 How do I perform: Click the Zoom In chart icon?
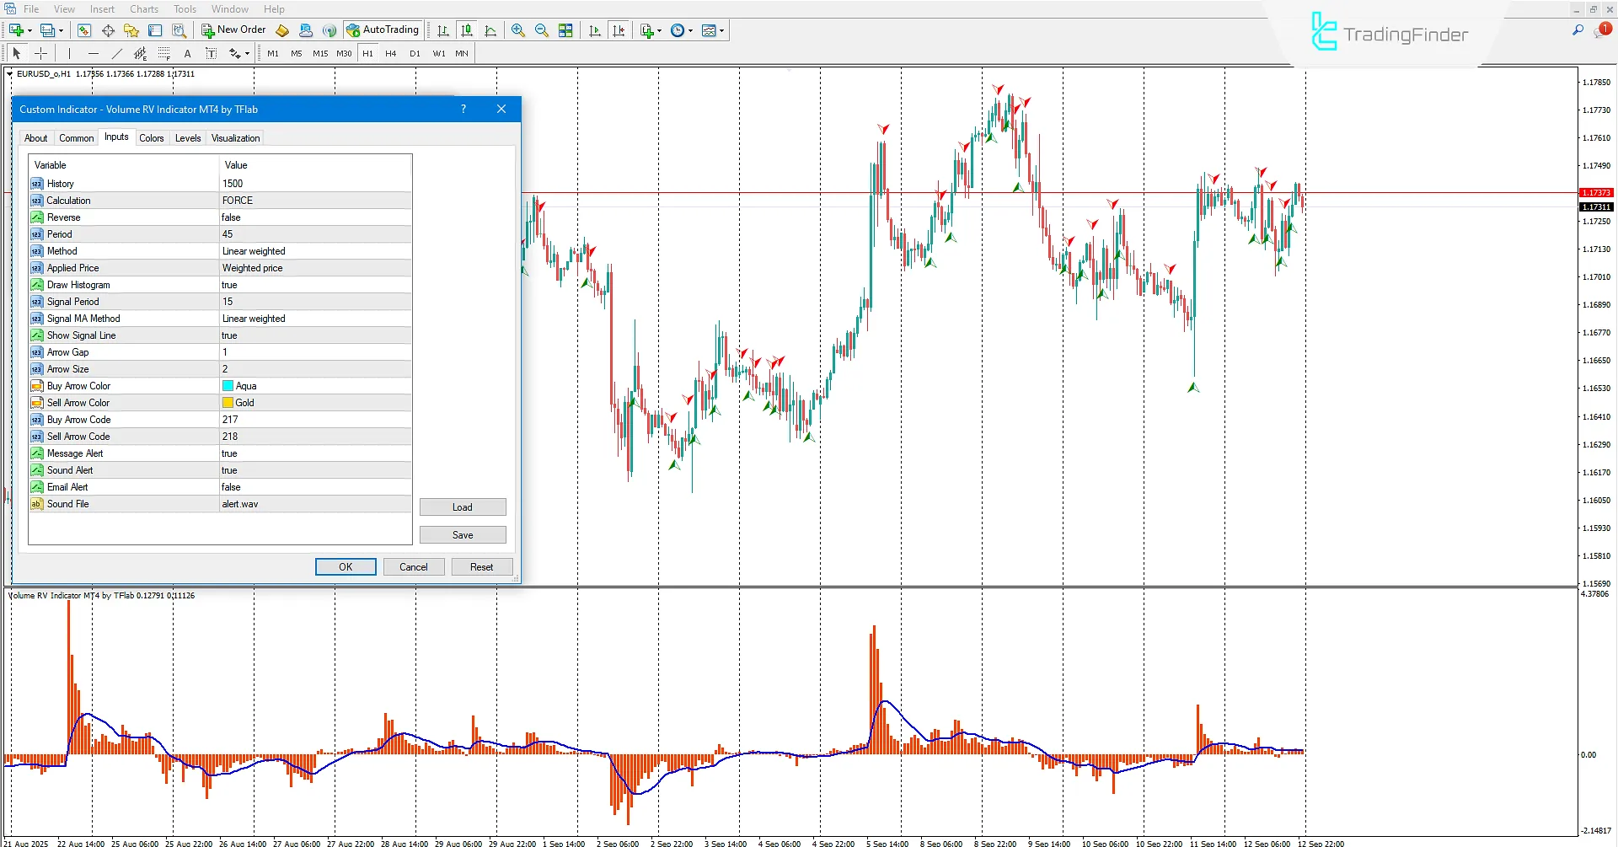coord(517,30)
